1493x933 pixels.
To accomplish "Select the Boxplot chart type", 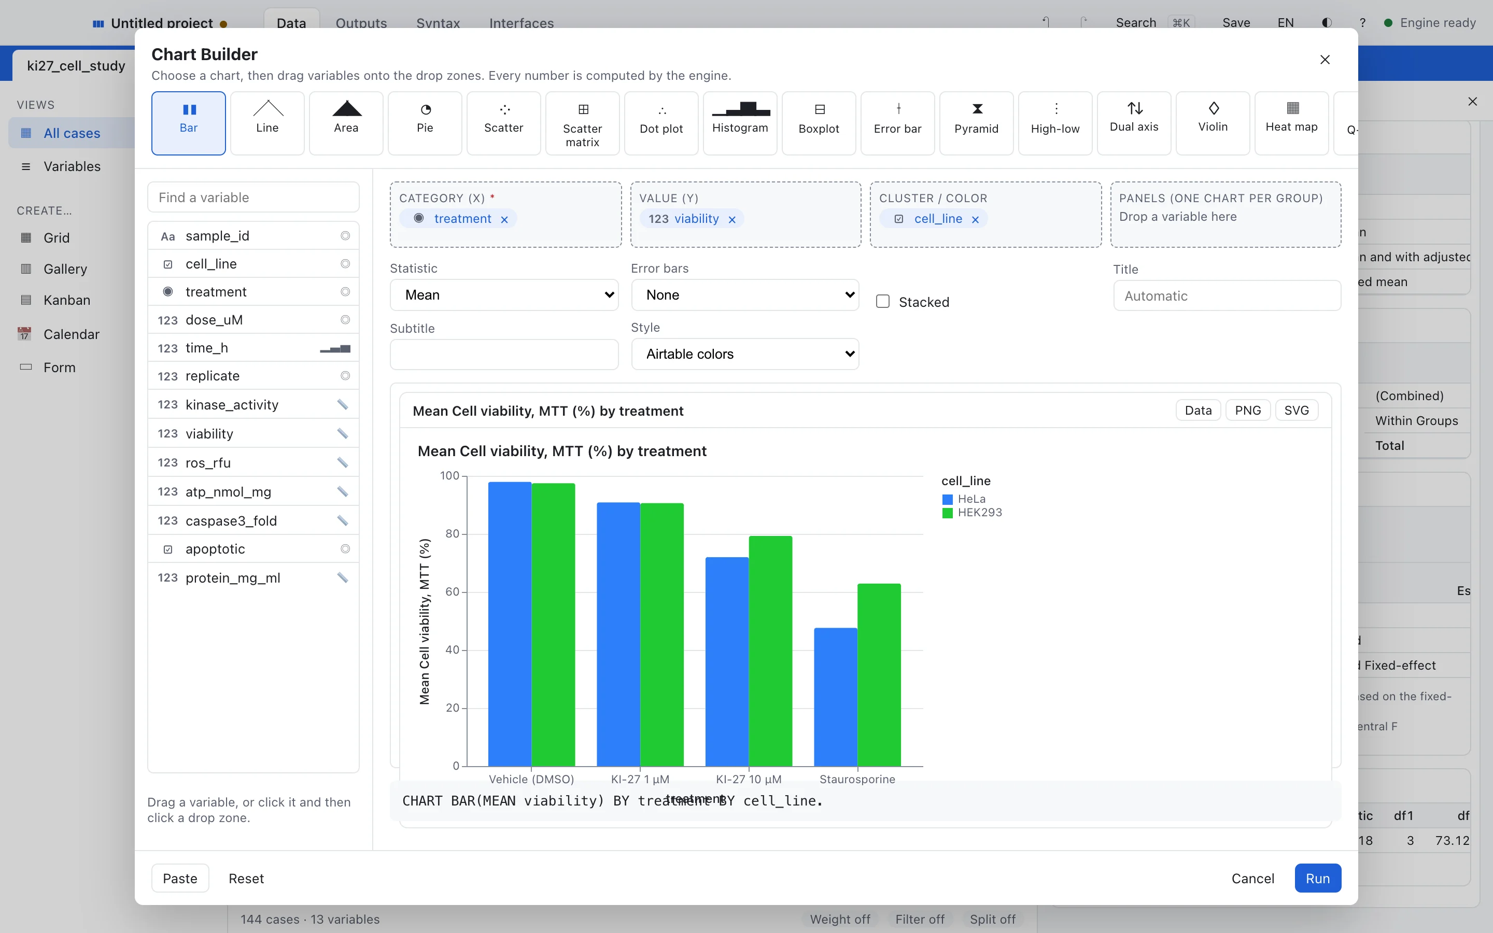I will click(x=819, y=123).
